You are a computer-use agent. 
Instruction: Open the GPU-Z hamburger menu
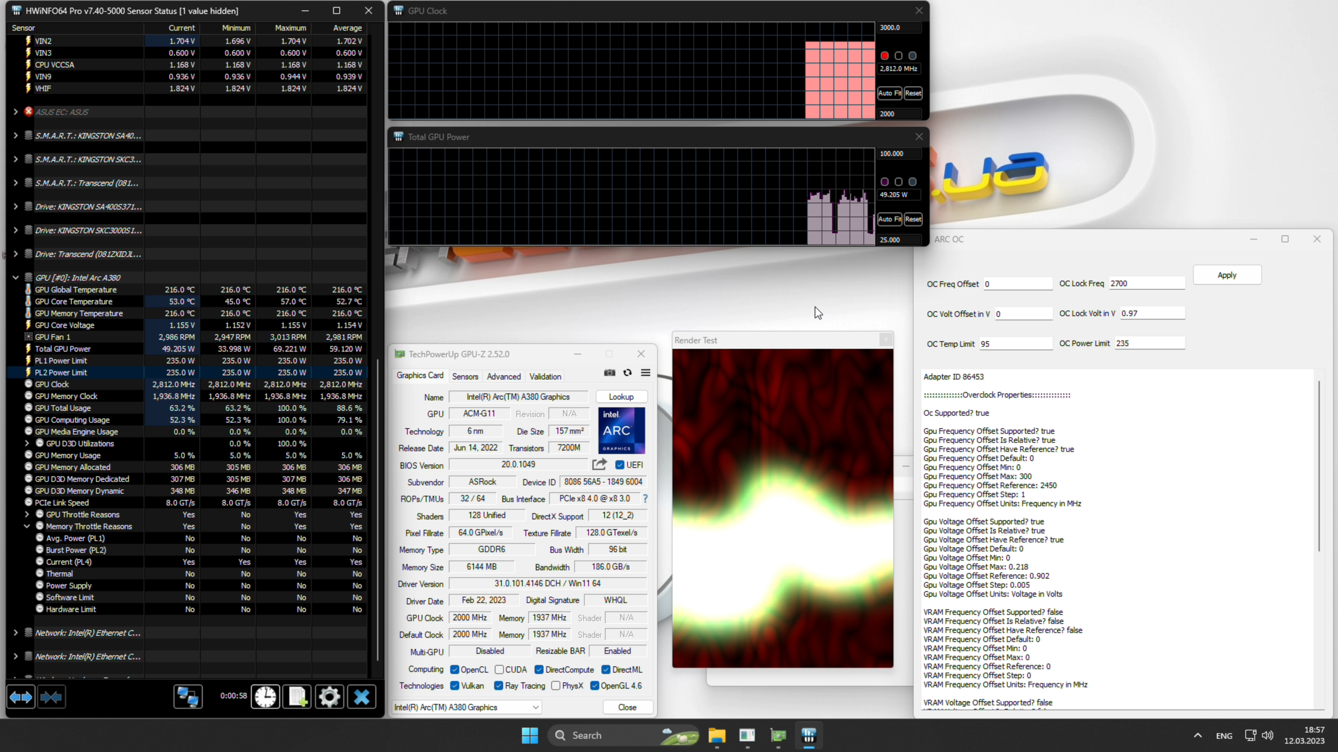tap(646, 373)
